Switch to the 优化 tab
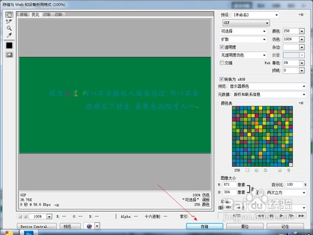 [36, 14]
